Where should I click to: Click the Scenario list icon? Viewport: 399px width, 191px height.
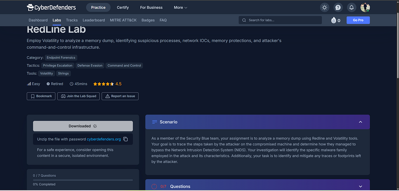coord(155,122)
